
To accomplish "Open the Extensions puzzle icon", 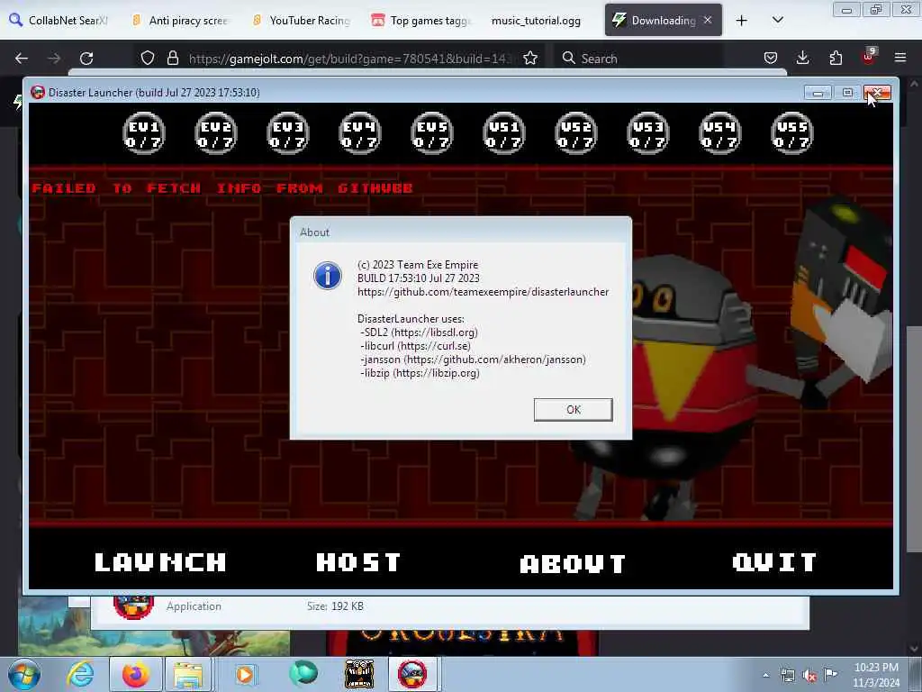I will click(x=836, y=59).
